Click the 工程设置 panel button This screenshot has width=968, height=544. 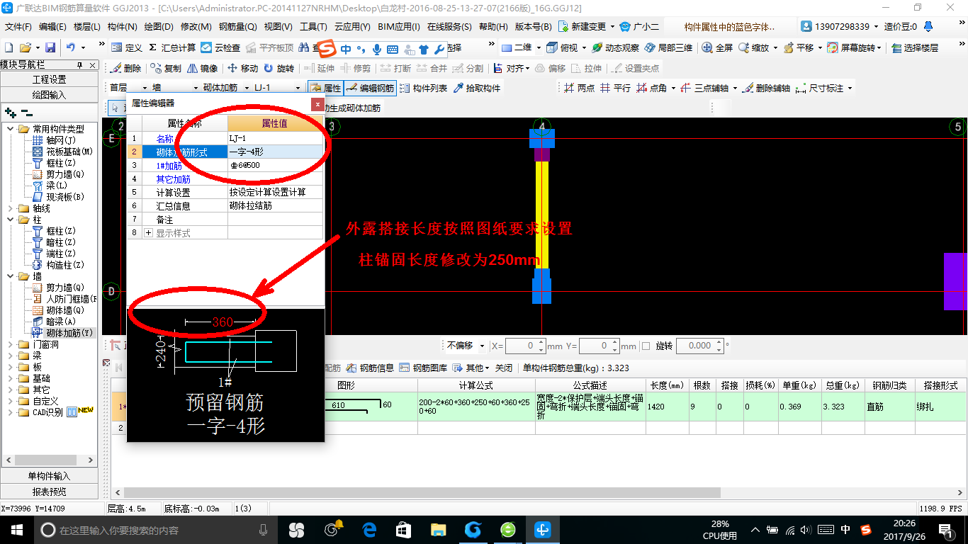(x=49, y=79)
